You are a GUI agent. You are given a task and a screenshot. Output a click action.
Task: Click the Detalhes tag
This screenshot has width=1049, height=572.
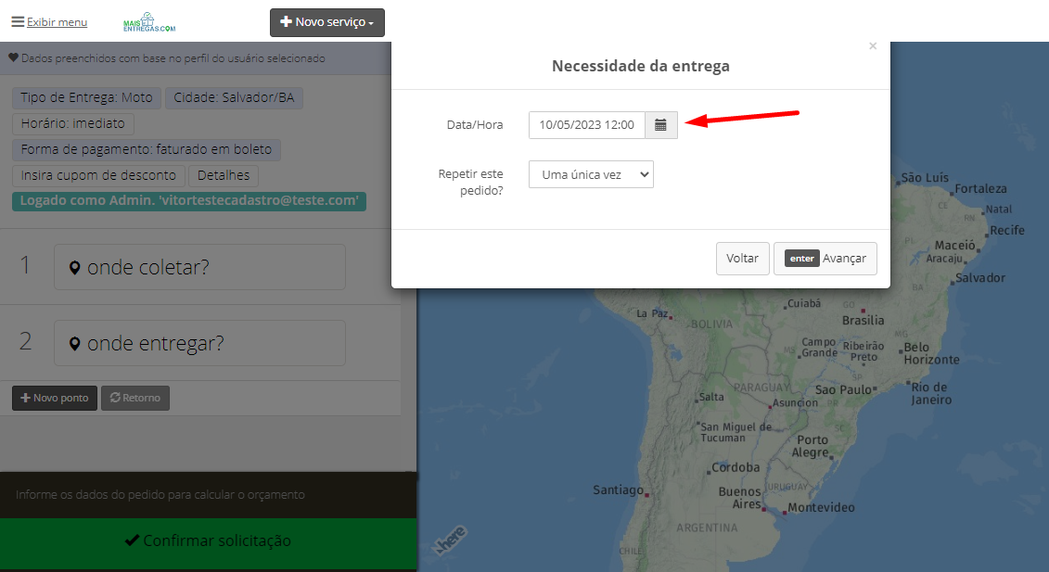click(224, 175)
